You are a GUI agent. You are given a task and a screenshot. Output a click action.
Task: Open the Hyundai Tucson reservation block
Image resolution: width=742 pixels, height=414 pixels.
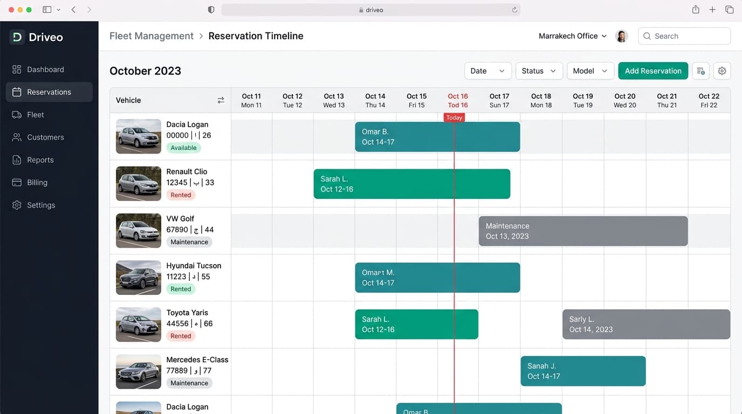[437, 278]
